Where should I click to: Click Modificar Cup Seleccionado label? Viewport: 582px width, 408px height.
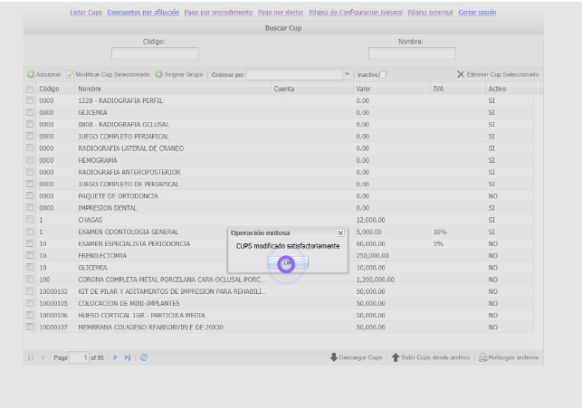tap(112, 74)
